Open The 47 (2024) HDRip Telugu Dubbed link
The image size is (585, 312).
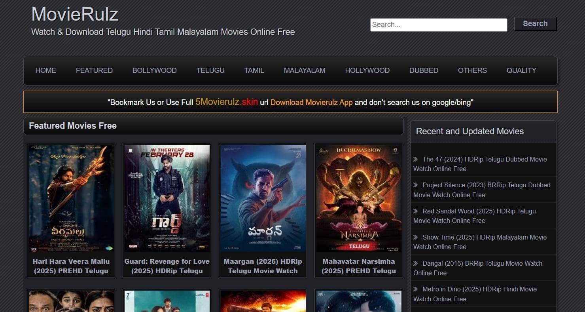(x=480, y=164)
